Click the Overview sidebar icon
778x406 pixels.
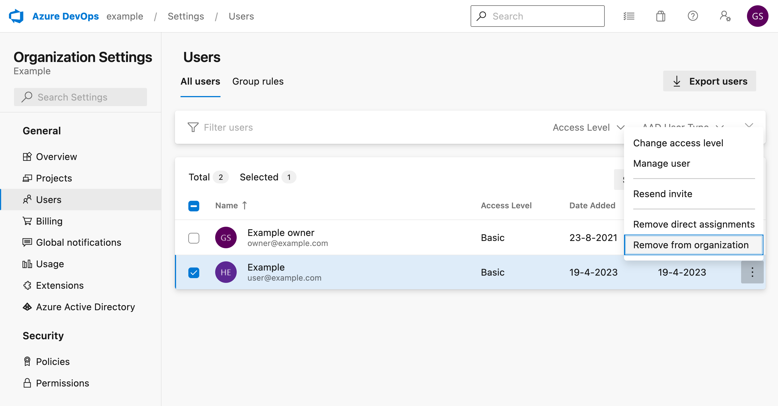pyautogui.click(x=27, y=157)
